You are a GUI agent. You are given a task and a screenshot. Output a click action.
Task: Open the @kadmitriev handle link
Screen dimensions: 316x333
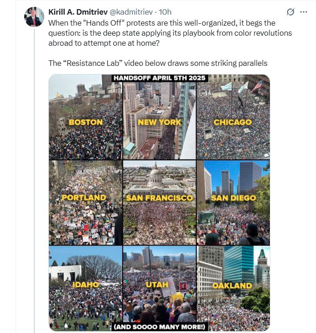click(x=131, y=12)
